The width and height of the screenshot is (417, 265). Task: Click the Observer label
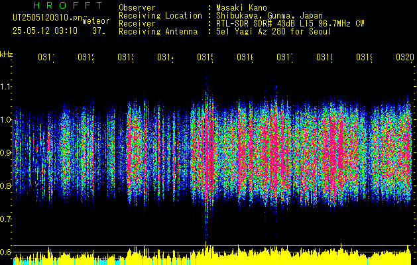coord(137,7)
